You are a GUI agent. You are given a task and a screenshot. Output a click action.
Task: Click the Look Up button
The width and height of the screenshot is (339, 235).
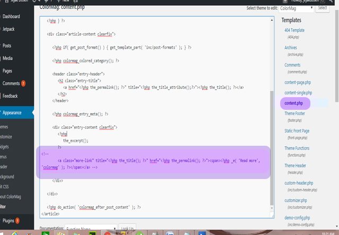[127, 229]
